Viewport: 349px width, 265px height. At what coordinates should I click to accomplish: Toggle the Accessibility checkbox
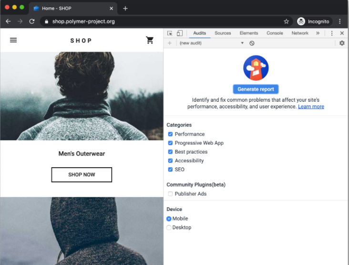click(170, 161)
